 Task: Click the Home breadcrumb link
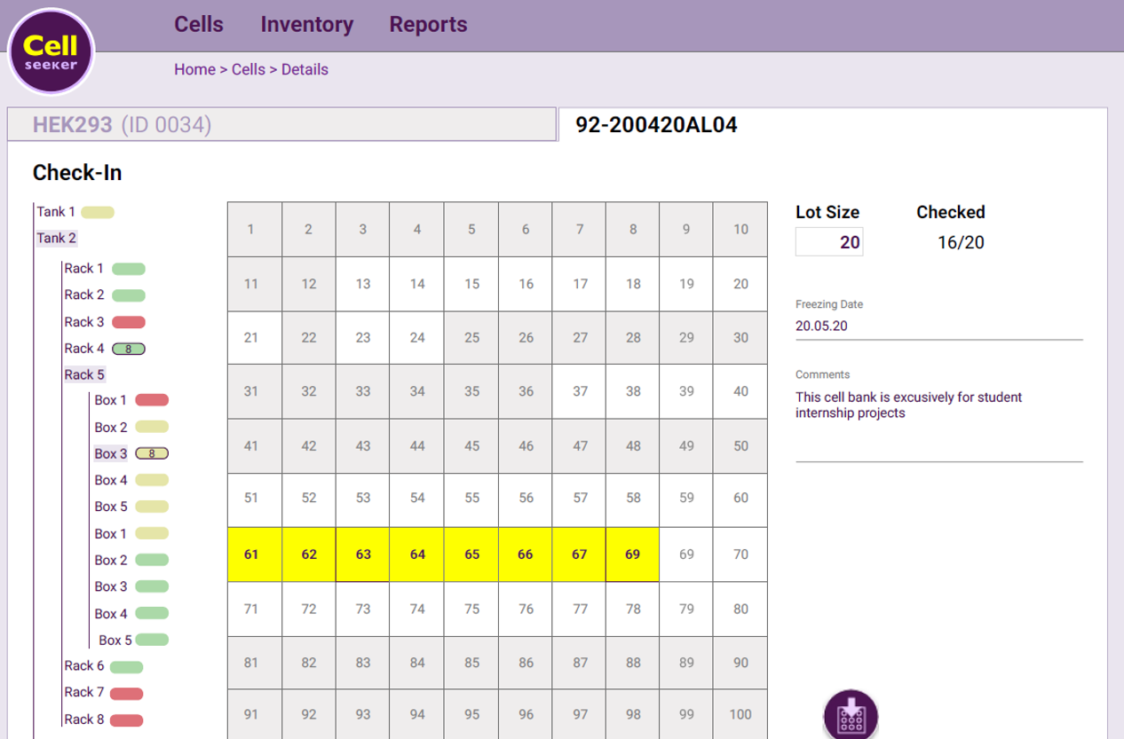(195, 69)
